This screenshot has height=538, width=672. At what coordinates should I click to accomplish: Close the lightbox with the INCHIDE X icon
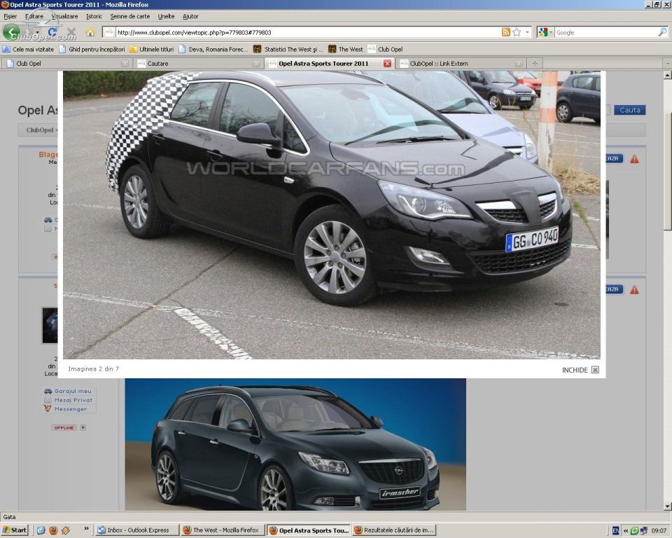595,370
